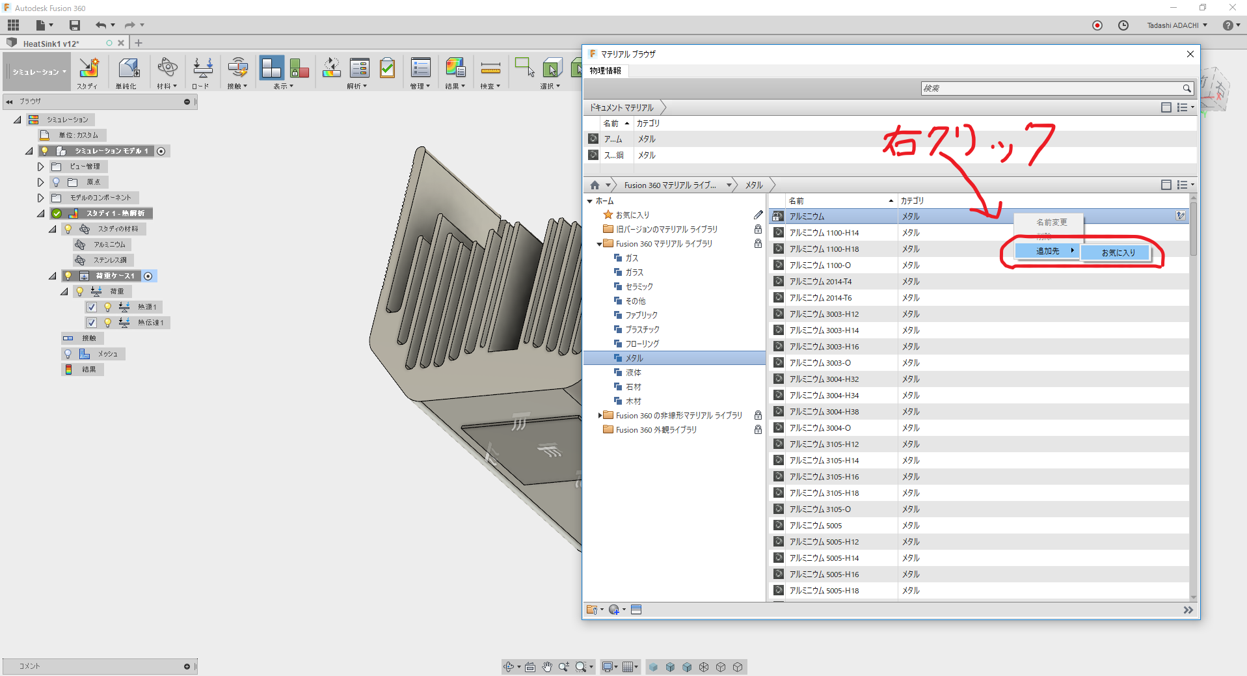Collapse the スタディ 1 - 熱解析 node
The width and height of the screenshot is (1247, 676).
40,213
